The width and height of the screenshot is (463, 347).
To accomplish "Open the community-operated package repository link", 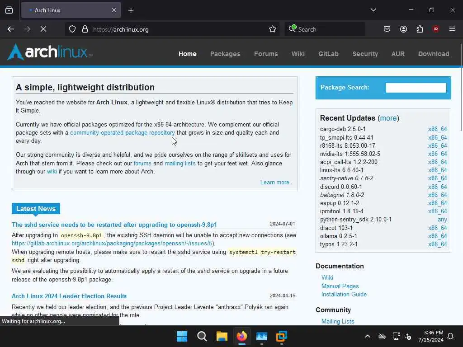I will (x=123, y=133).
